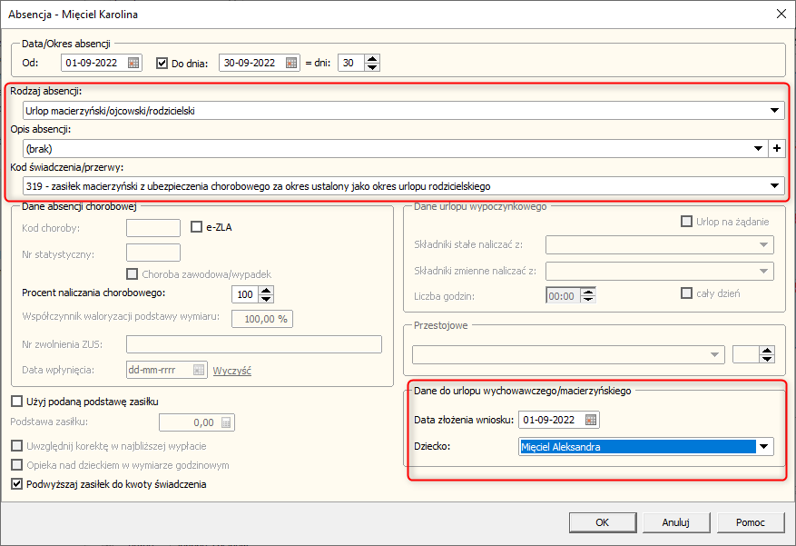Open calendar icon for Data wpłynięcia
The height and width of the screenshot is (546, 796).
[199, 370]
